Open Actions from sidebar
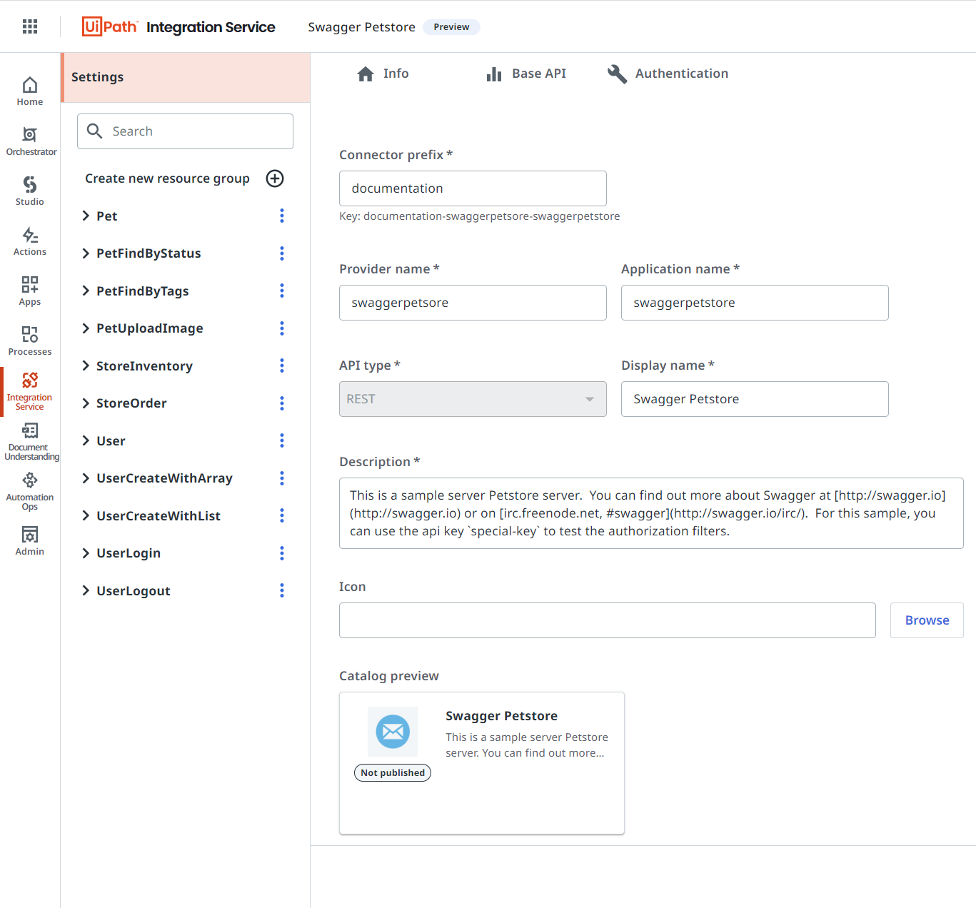Image resolution: width=976 pixels, height=908 pixels. click(x=30, y=241)
